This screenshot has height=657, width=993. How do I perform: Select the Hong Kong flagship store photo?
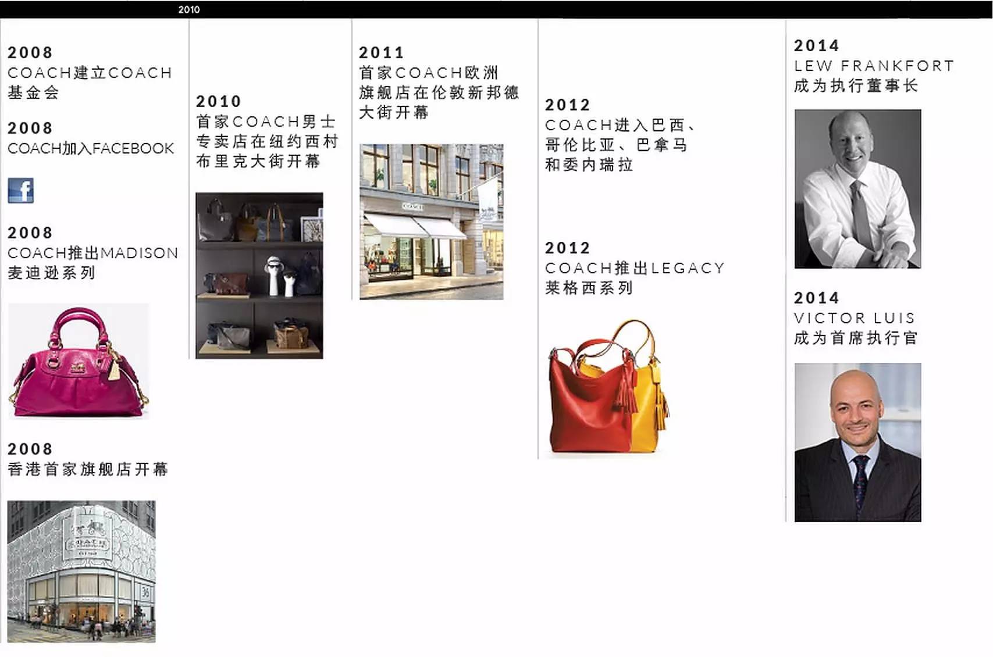[81, 571]
